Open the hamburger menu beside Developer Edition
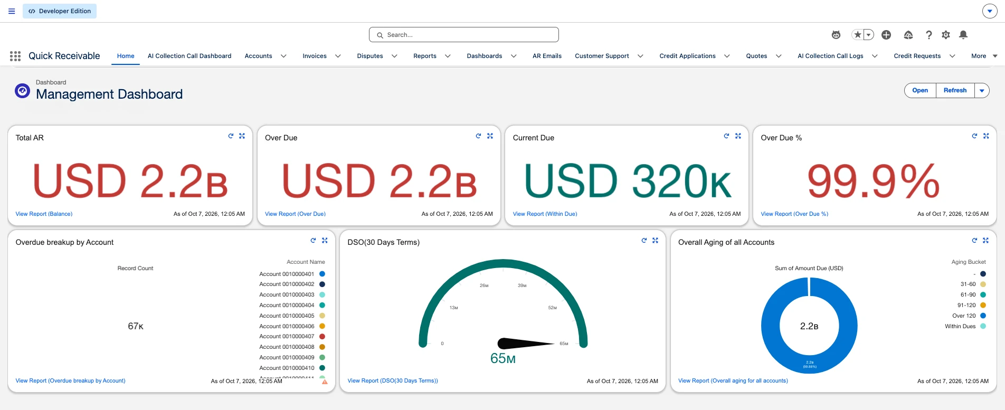The height and width of the screenshot is (410, 1005). [12, 11]
